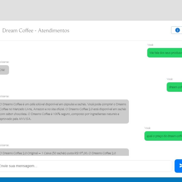182x182 pixels.
Task: Click the 'Dream Coffee - Atendimentos' title
Action: (36, 31)
